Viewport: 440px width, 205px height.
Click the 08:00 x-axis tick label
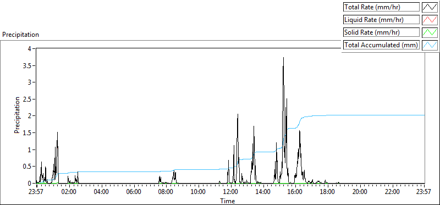pyautogui.click(x=166, y=192)
